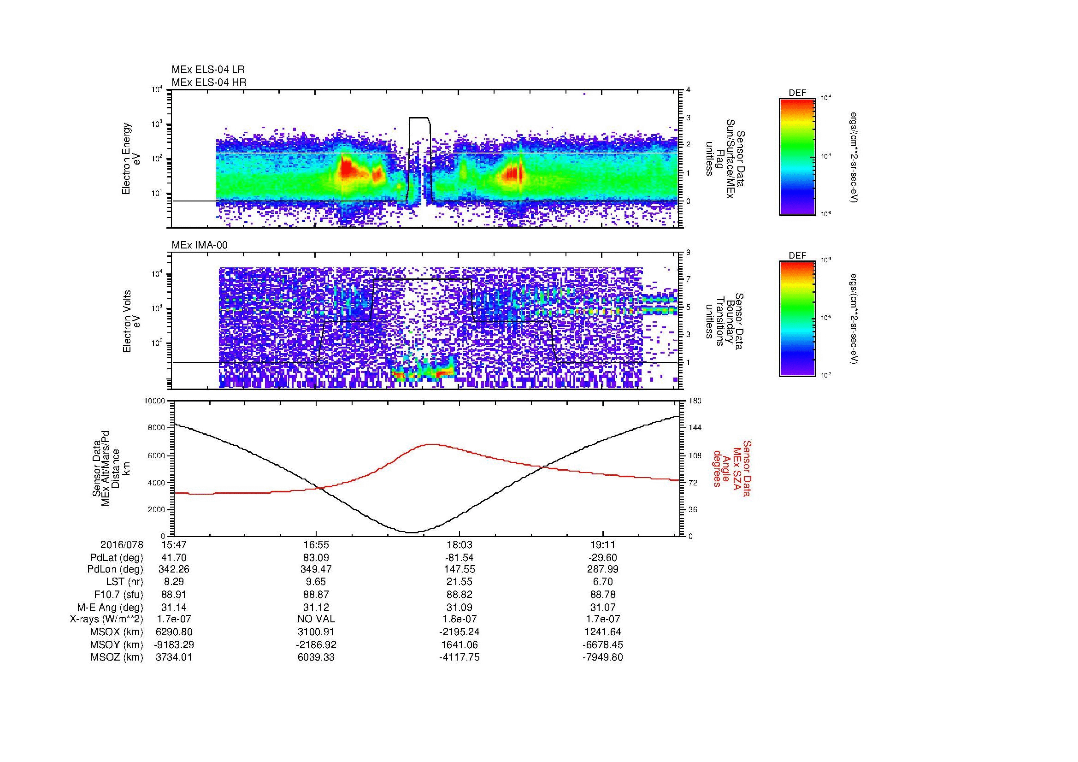1078x762 pixels.
Task: Click the PdLon value '342.26'
Action: point(174,569)
